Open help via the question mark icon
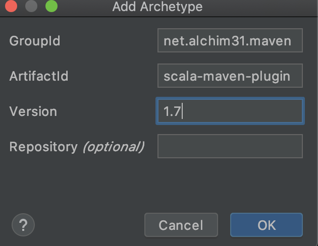The width and height of the screenshot is (318, 246). 23,225
